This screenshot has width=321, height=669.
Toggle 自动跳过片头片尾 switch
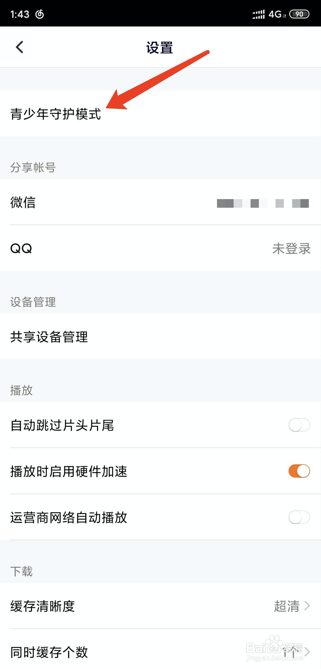[x=299, y=425]
